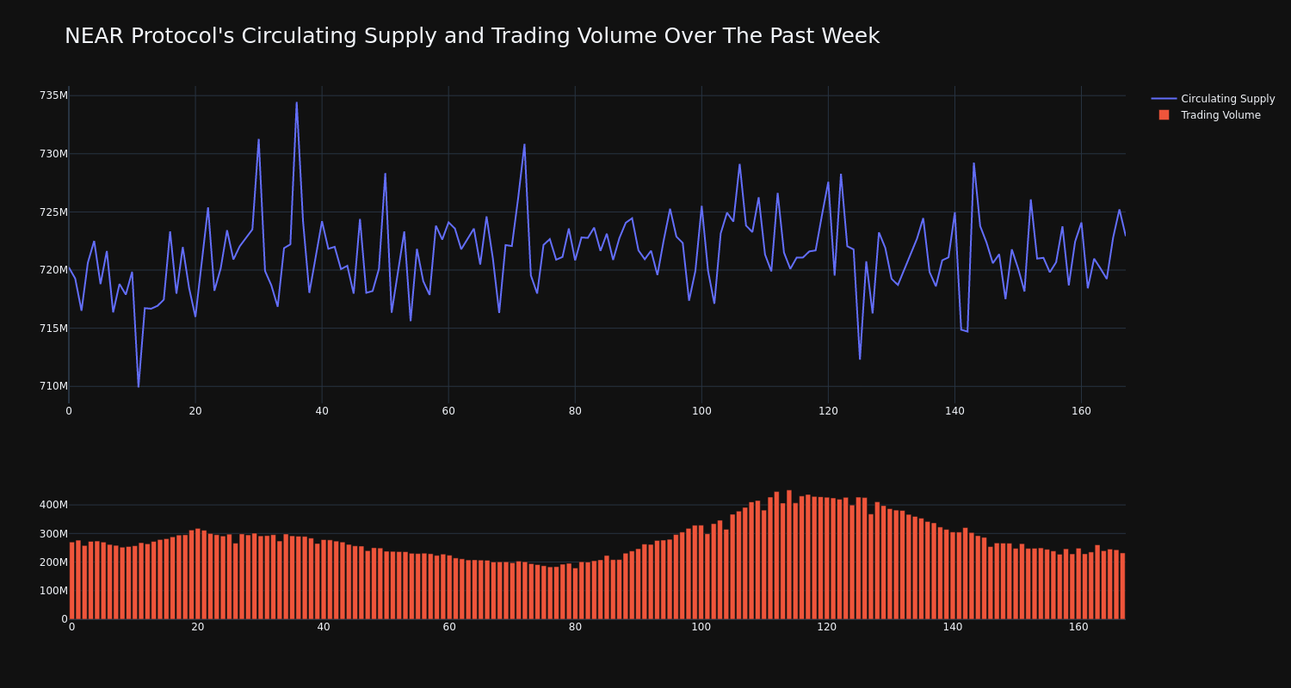Image resolution: width=1291 pixels, height=688 pixels.
Task: Click the 100M volume axis label
Action: 53,591
